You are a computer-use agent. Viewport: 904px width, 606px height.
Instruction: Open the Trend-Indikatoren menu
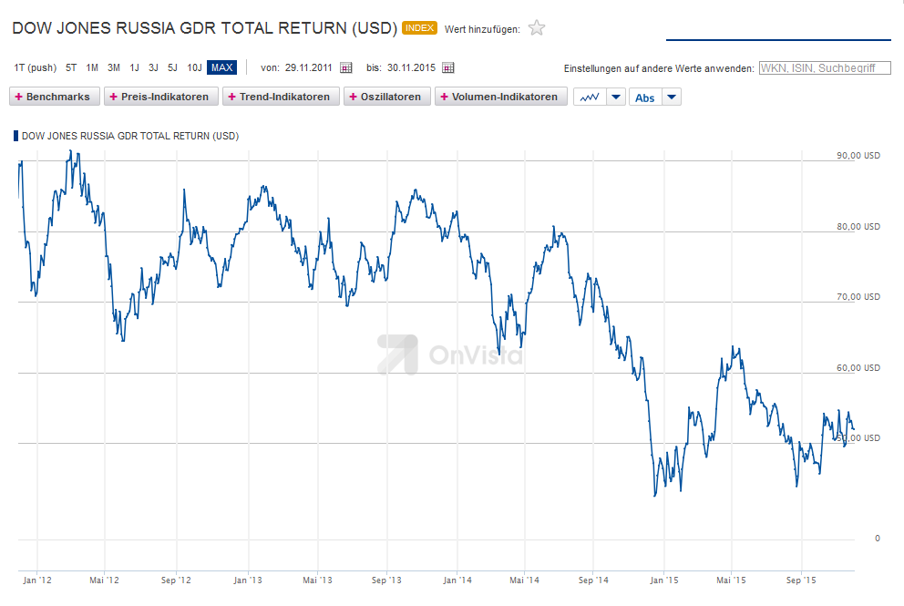(281, 97)
